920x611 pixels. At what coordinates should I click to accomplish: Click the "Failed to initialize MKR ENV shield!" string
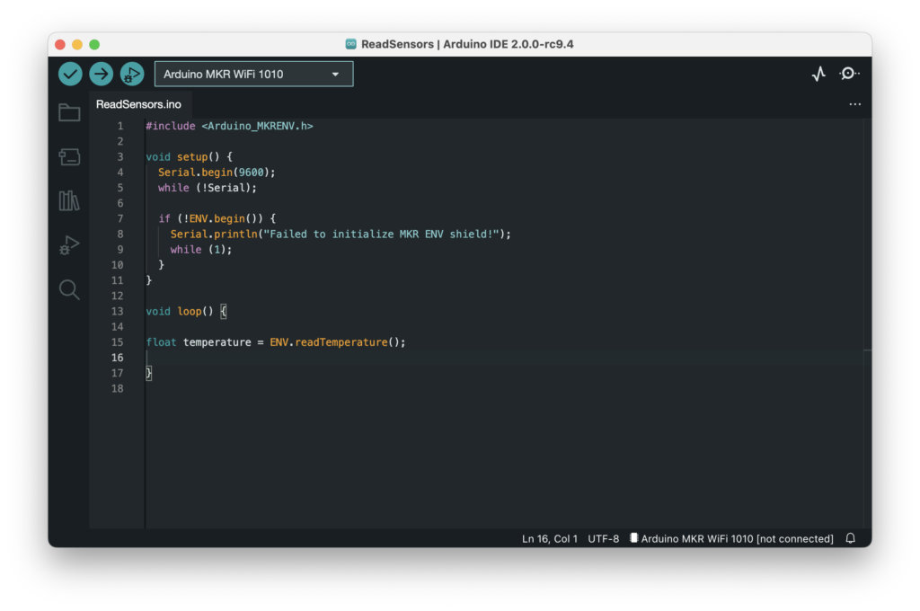381,235
